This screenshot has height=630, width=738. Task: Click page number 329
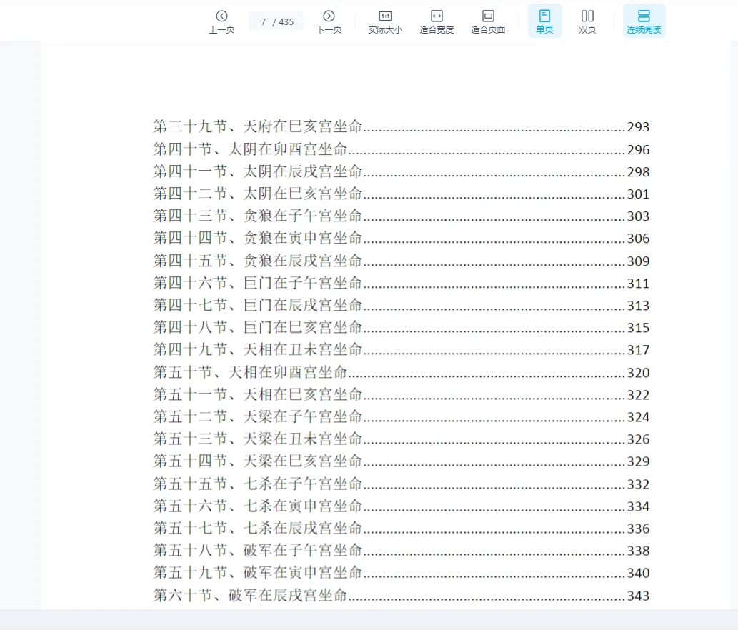click(638, 461)
